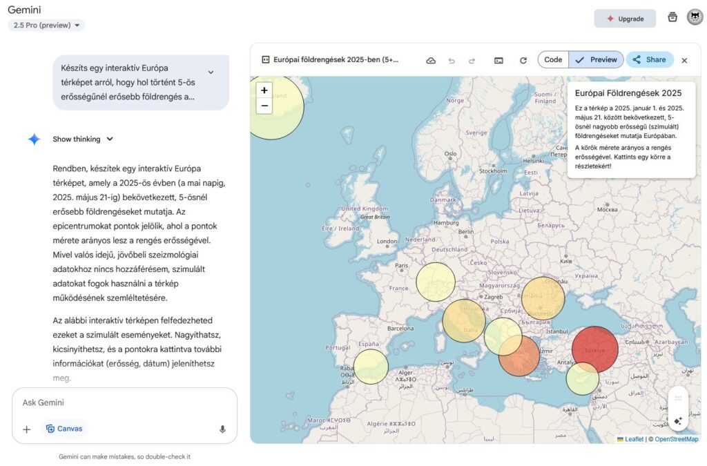Expand the collapsed user prompt chevron
707x466 pixels.
[x=211, y=72]
